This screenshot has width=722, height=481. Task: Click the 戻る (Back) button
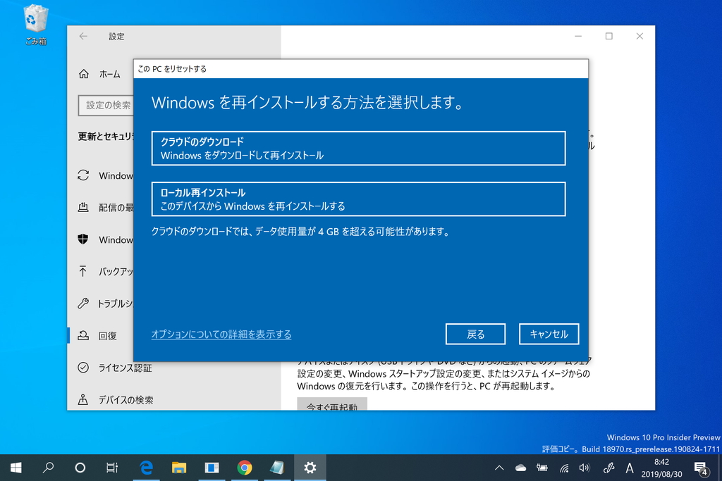[475, 334]
